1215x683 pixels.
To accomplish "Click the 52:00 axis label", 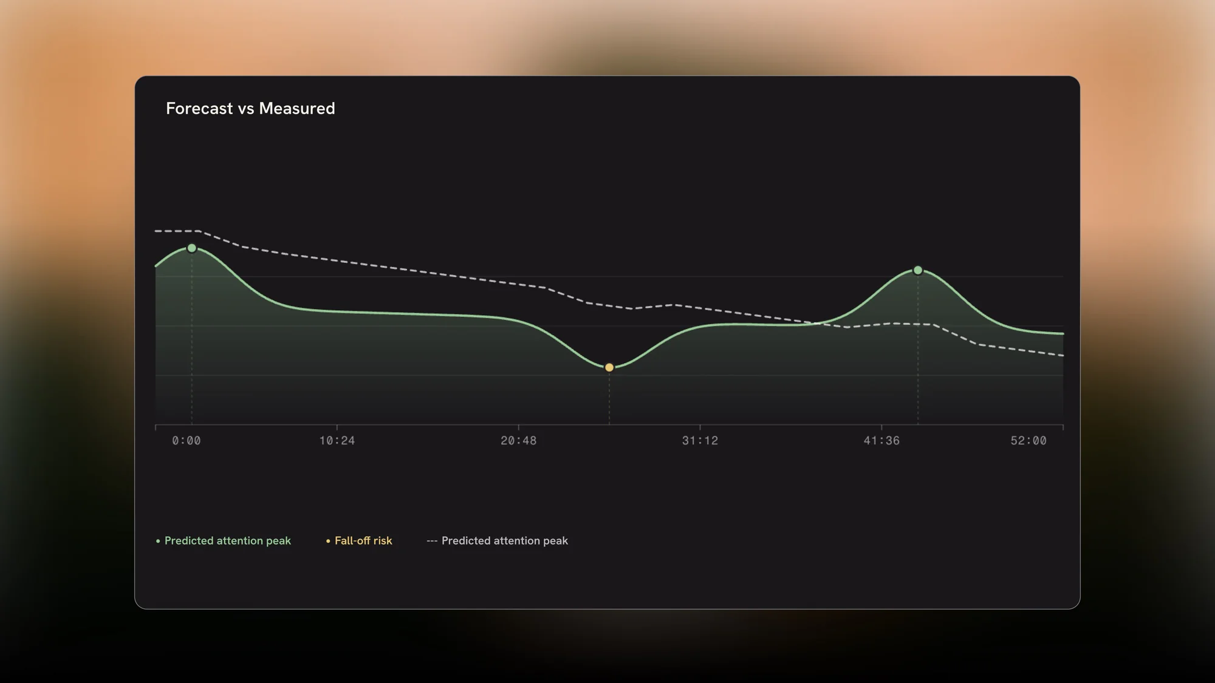I will click(x=1028, y=441).
